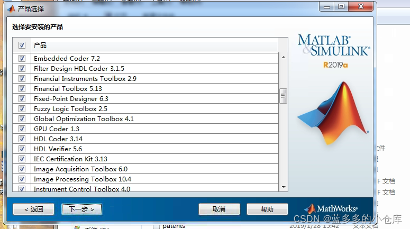This screenshot has height=229, width=410.
Task: Click the MATLAB icon in title bar
Action: [x=11, y=8]
